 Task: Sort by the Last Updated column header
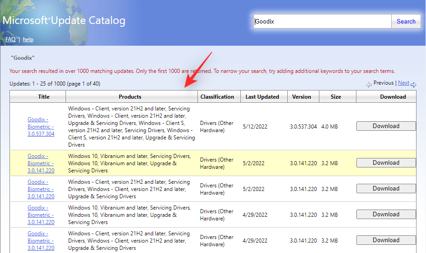[x=262, y=96]
